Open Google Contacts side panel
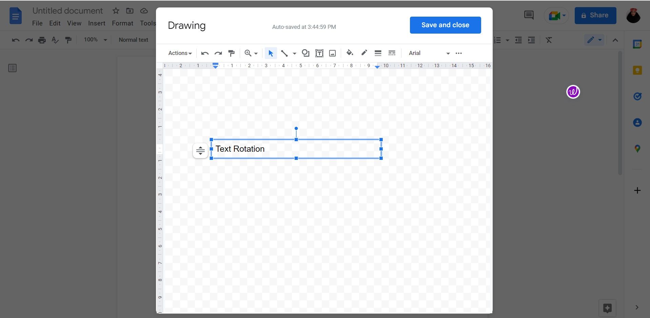This screenshot has height=318, width=650. (637, 123)
